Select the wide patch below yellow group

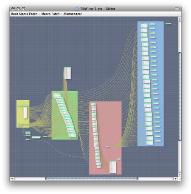(x=36, y=137)
